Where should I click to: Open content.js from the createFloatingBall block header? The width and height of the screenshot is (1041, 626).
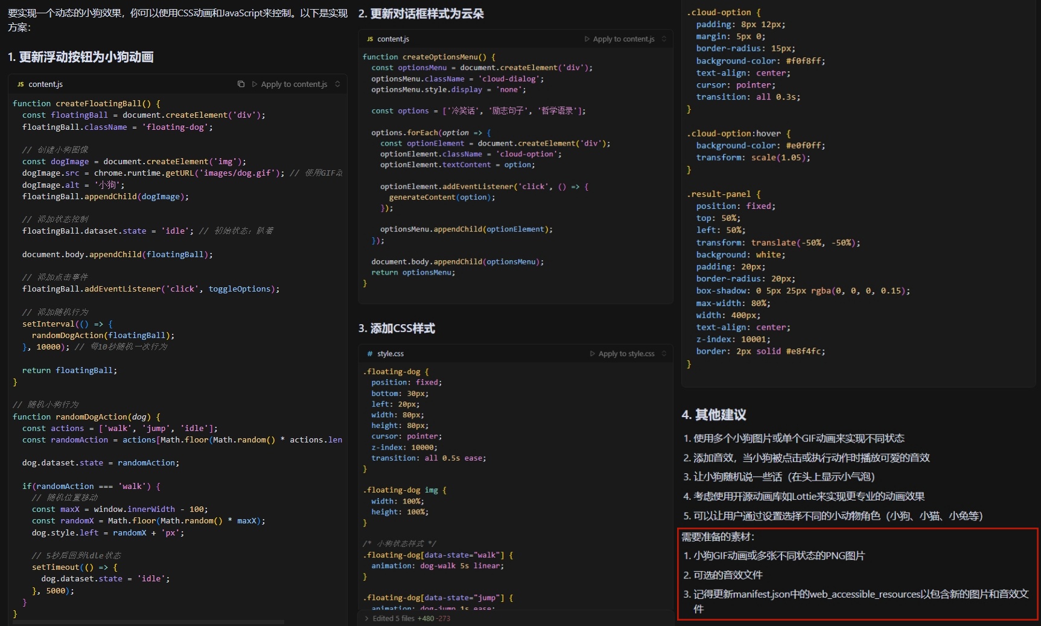(45, 85)
